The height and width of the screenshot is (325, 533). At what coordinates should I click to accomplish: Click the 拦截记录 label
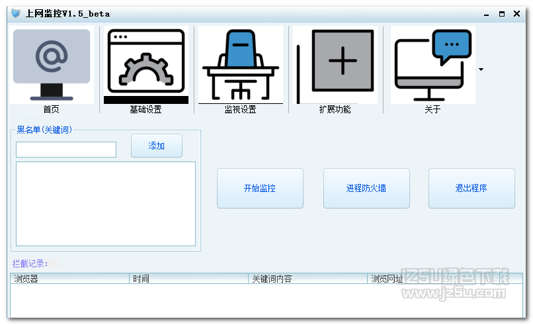point(30,263)
